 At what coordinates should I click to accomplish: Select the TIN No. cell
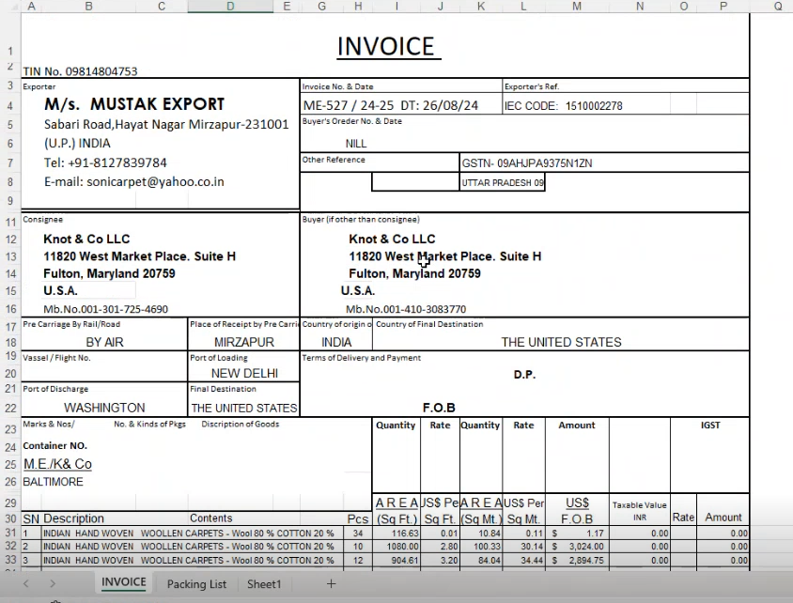tap(80, 71)
